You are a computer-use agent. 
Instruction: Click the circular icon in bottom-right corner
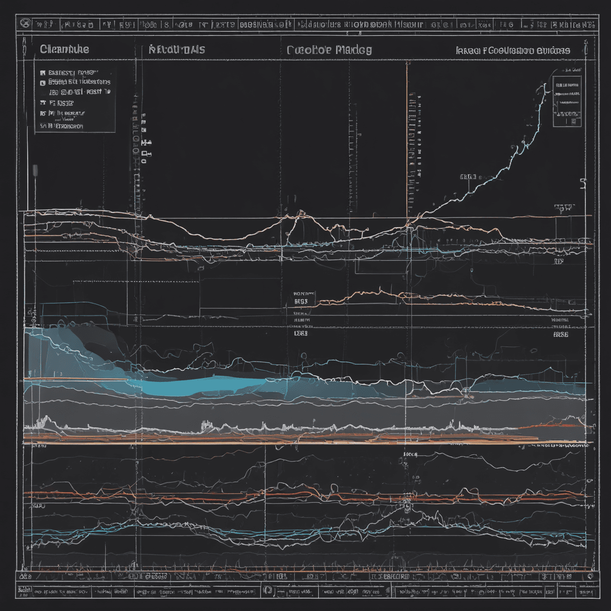591,577
